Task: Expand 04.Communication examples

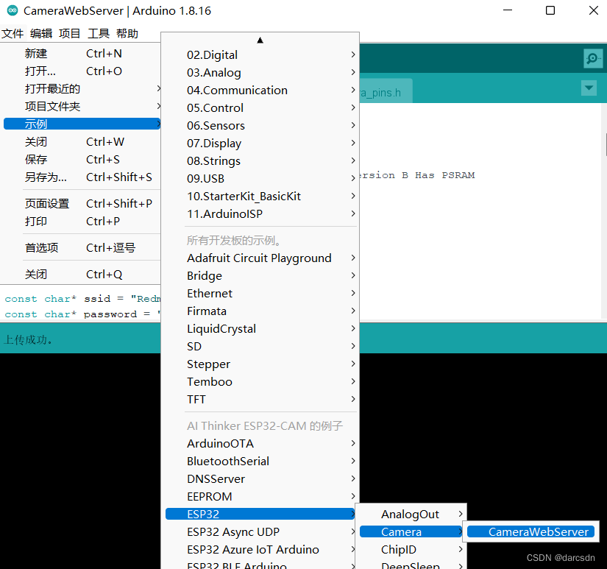Action: click(260, 91)
